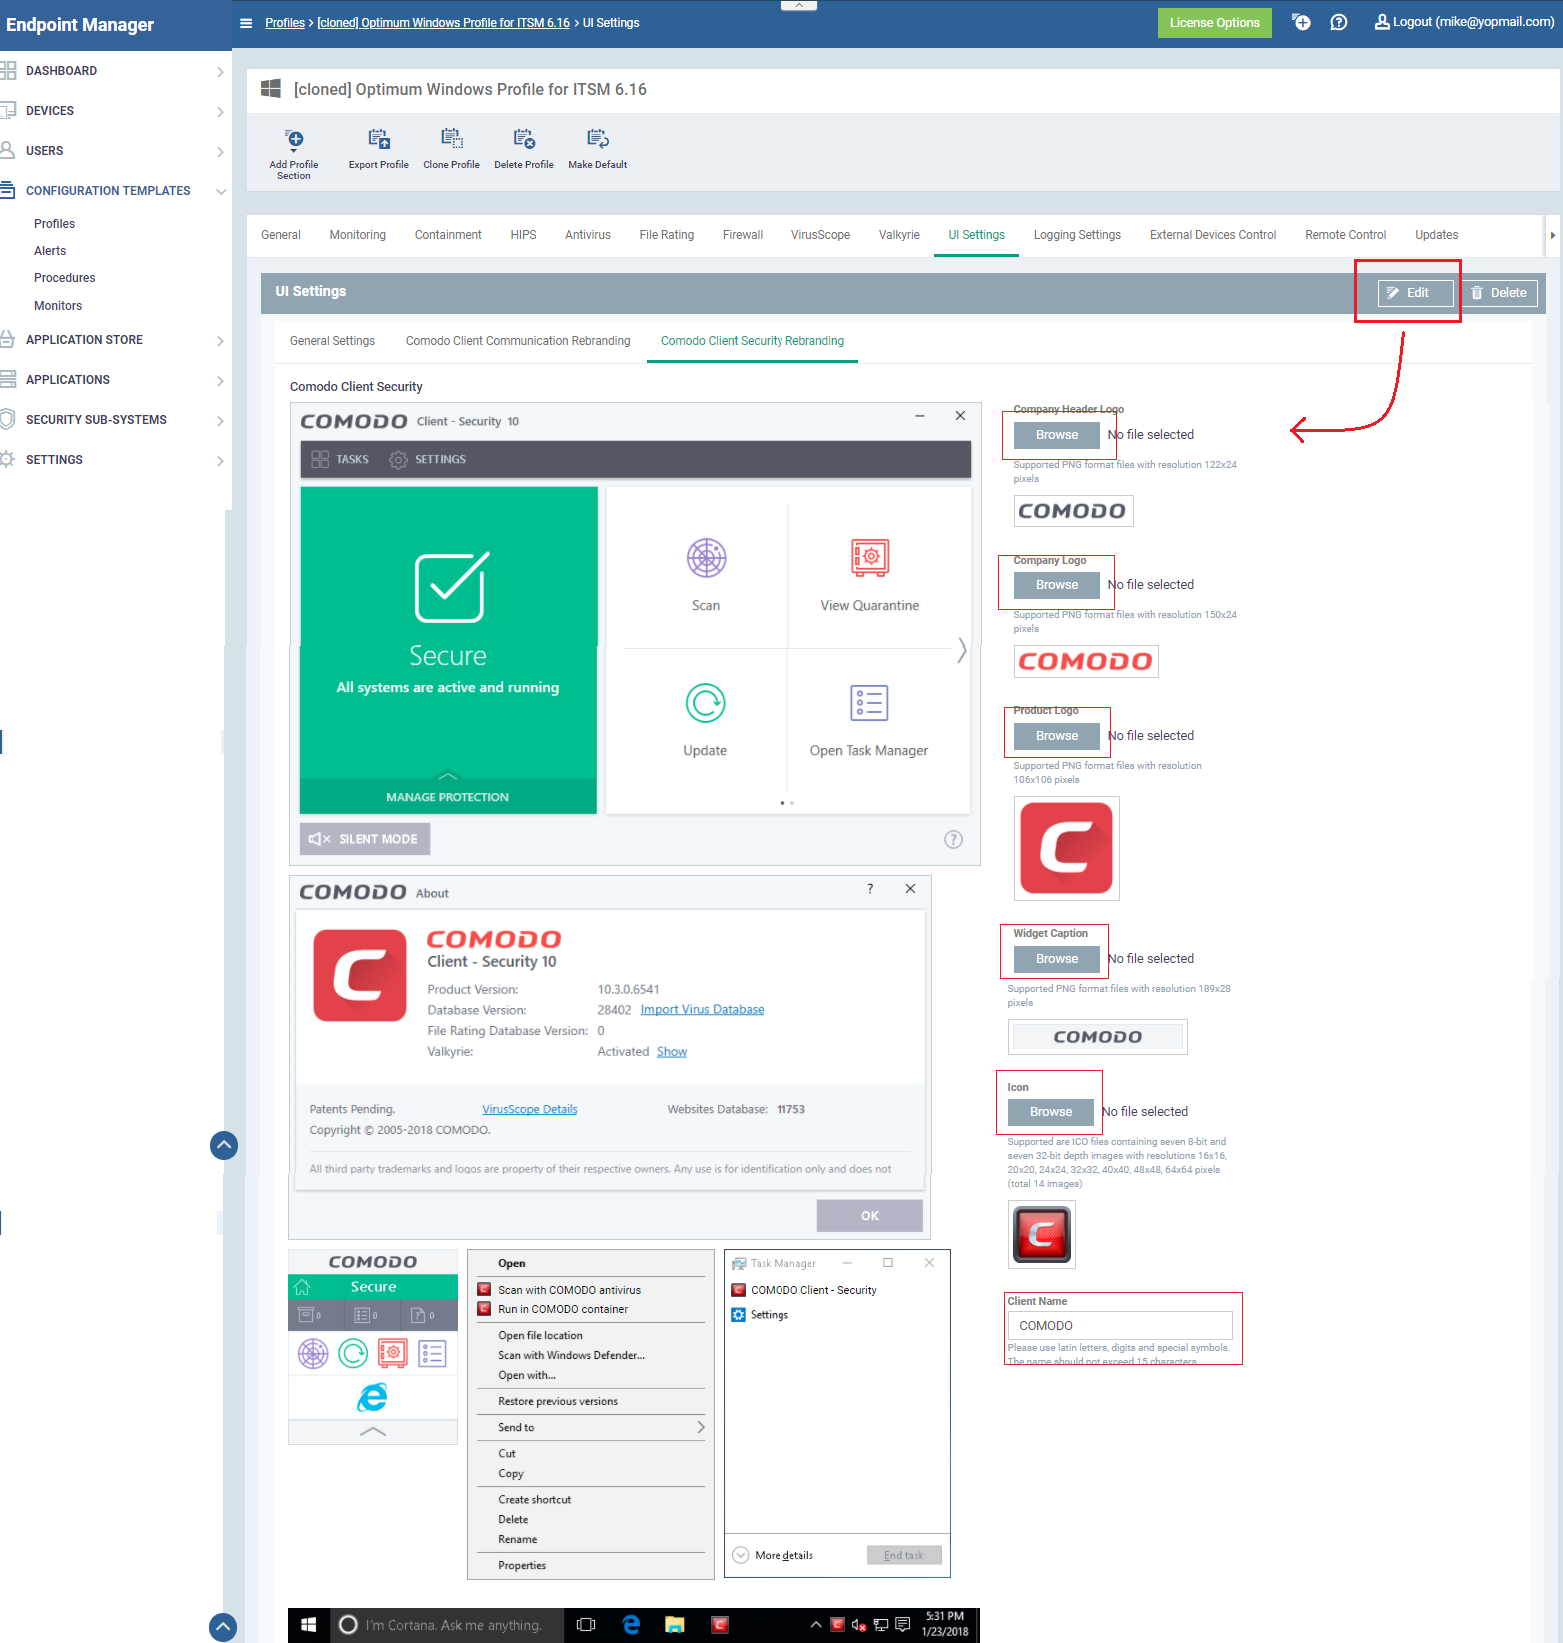Click the View Quarantine icon
Screen dimensions: 1563x1643
tap(870, 558)
